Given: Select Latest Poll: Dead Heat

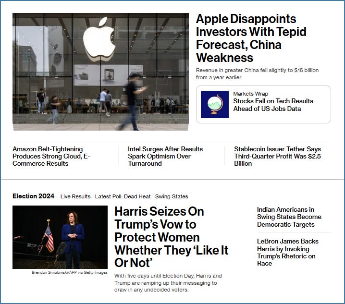Looking at the screenshot, I should click(x=123, y=196).
